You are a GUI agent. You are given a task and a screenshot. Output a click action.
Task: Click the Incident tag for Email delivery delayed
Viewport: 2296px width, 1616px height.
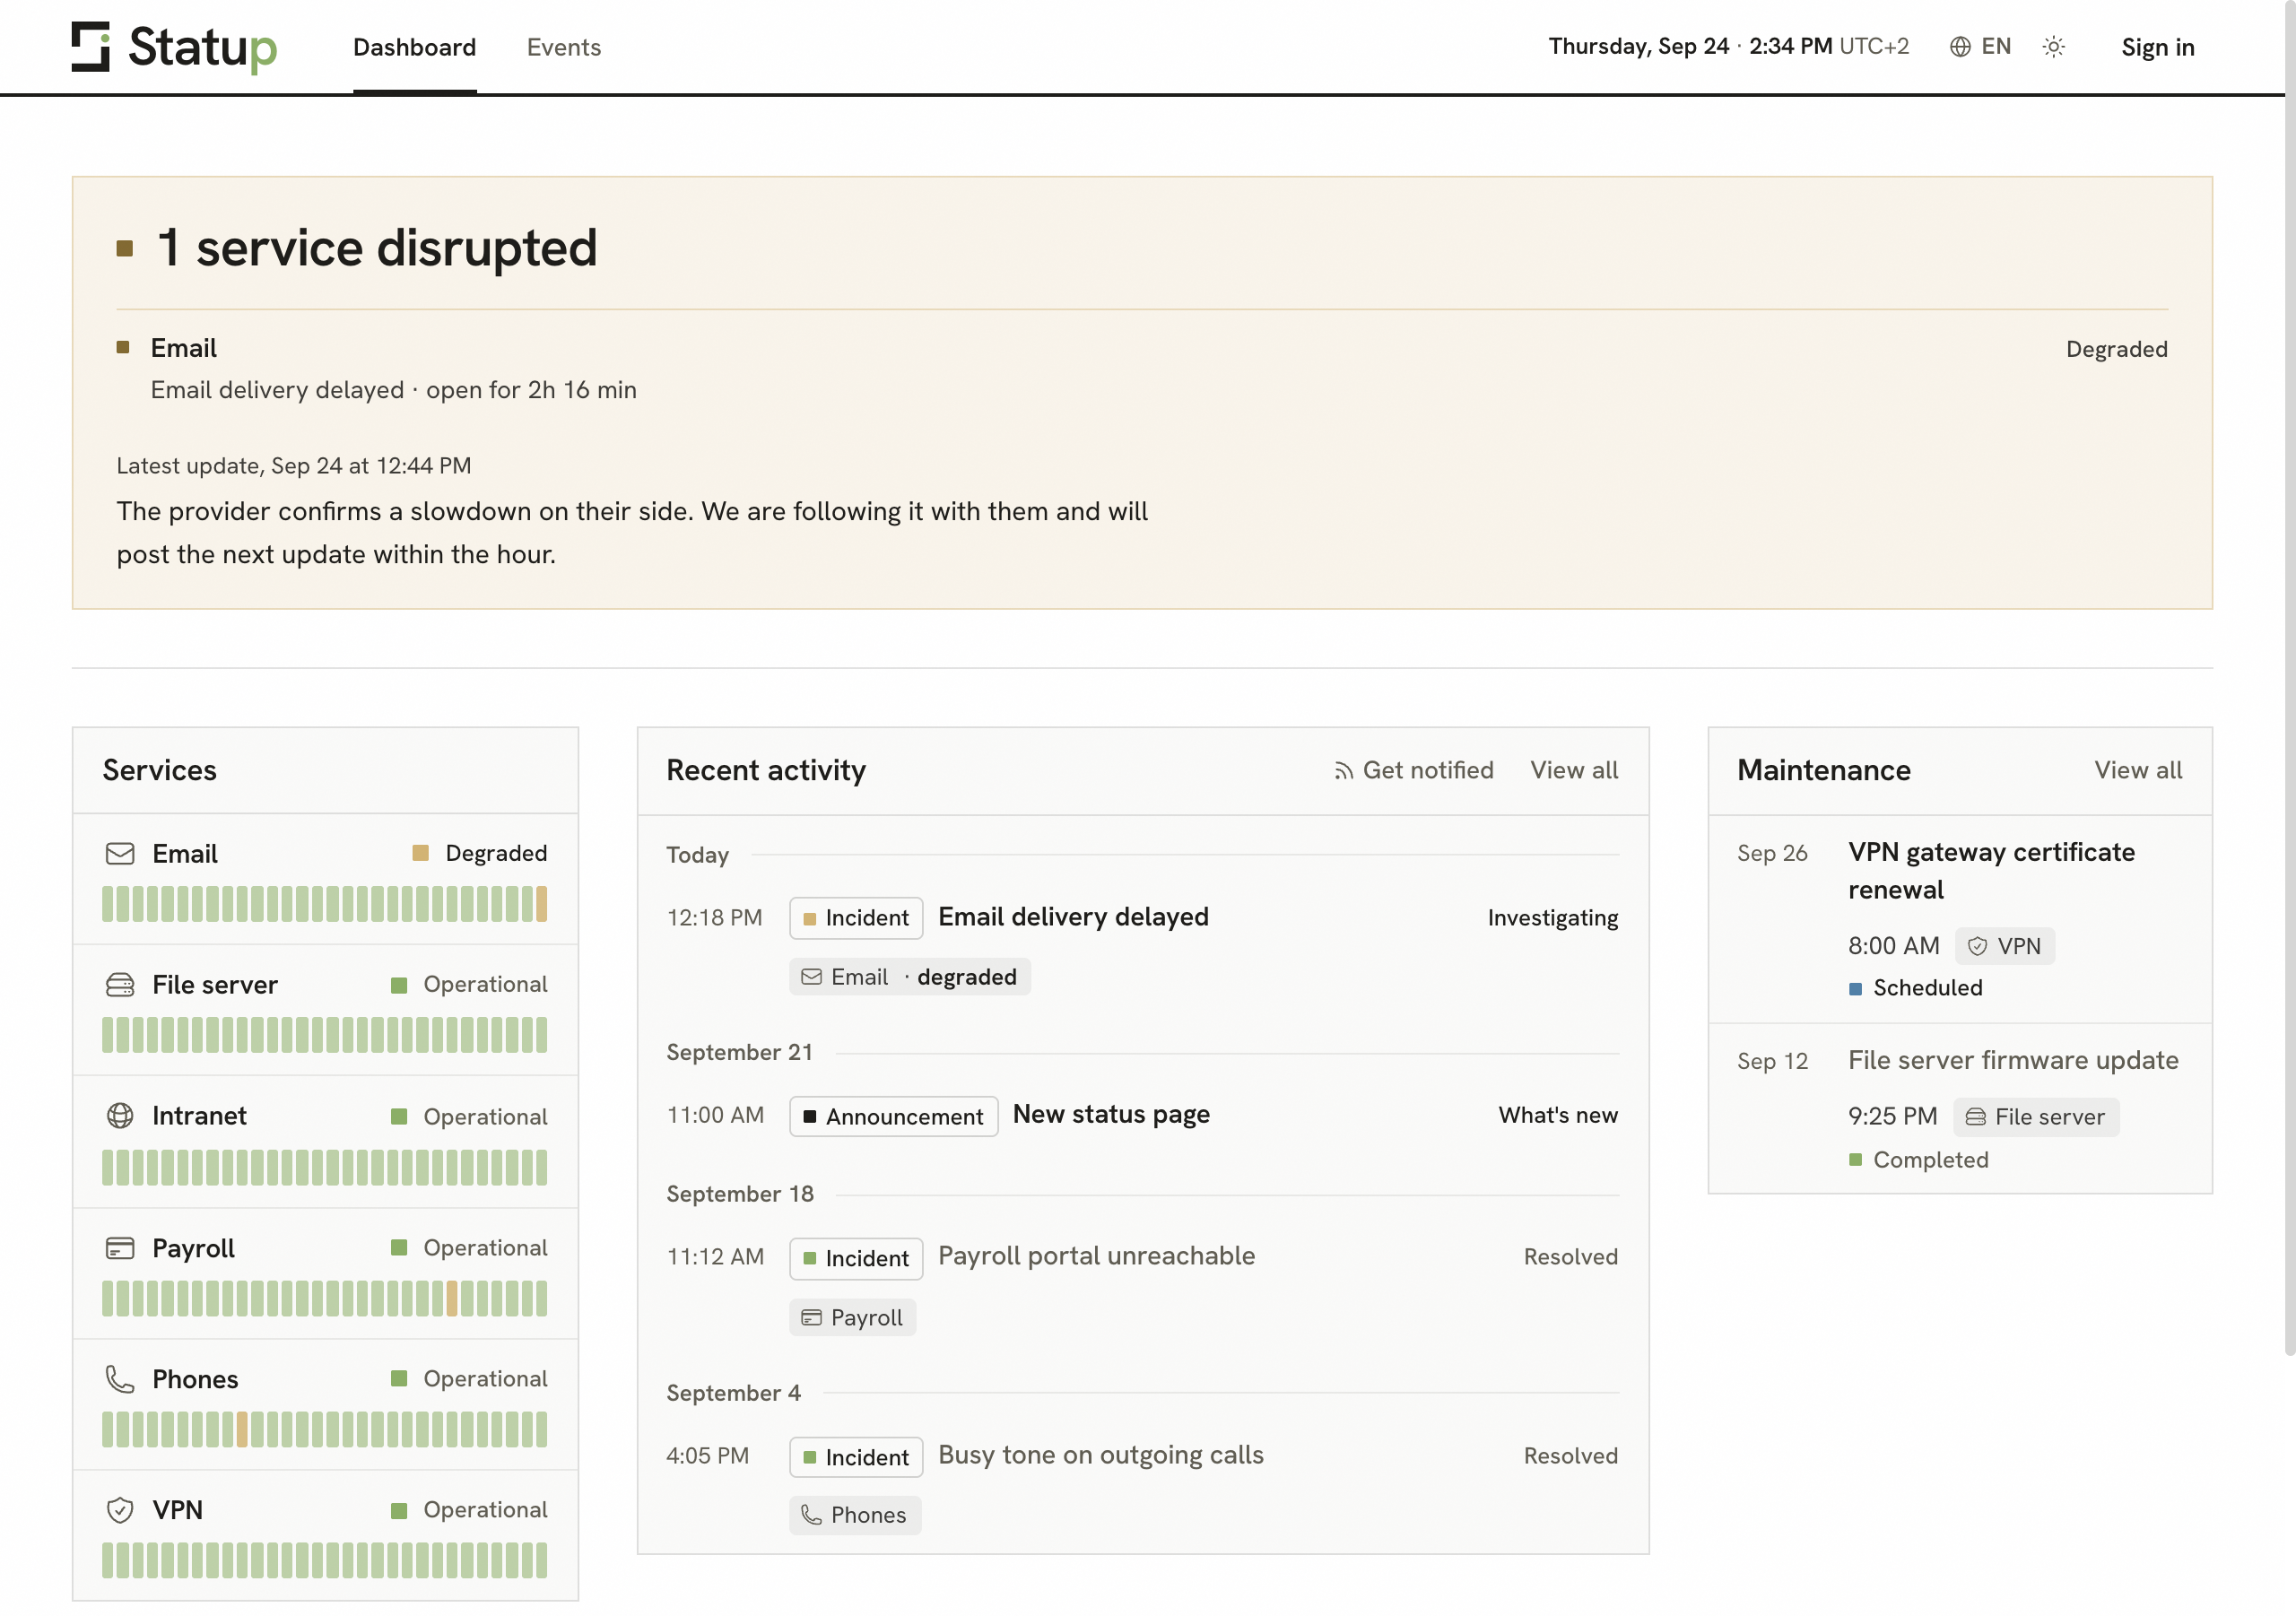856,918
